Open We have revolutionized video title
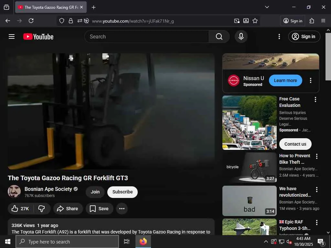This screenshot has height=248, width=331. 295,192
